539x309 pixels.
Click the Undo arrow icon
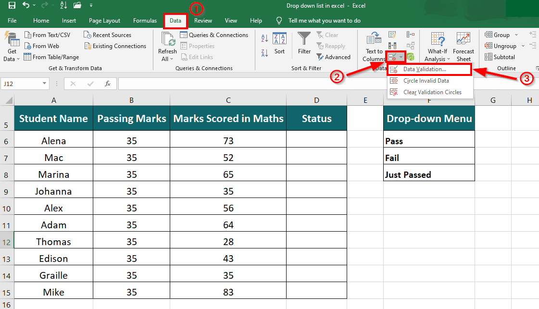tap(26, 6)
